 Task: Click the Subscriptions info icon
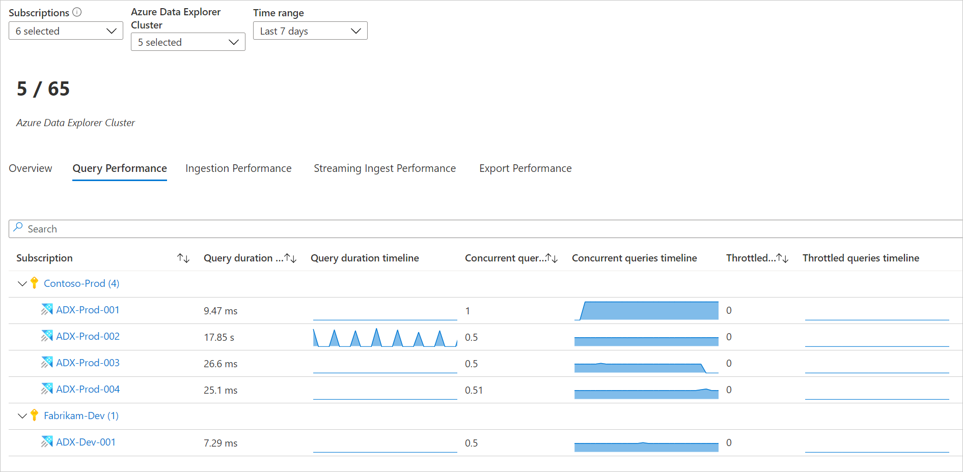click(77, 12)
